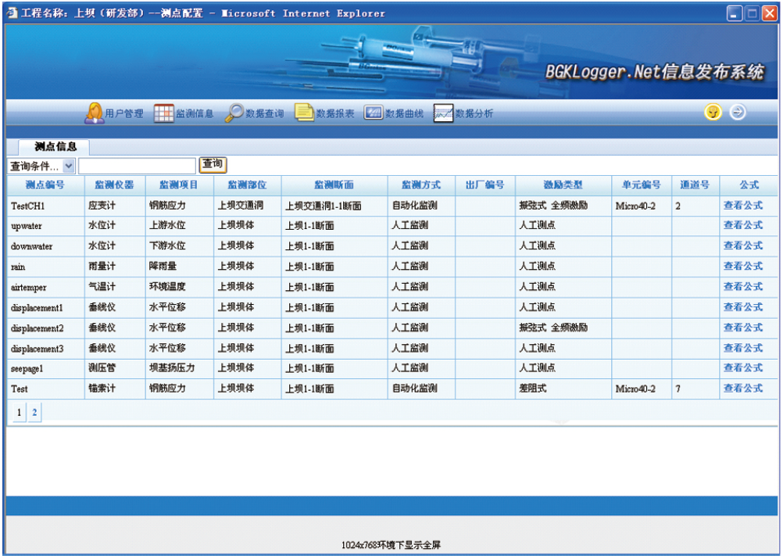Click the 公式 column header
783x559 pixels.
[749, 185]
